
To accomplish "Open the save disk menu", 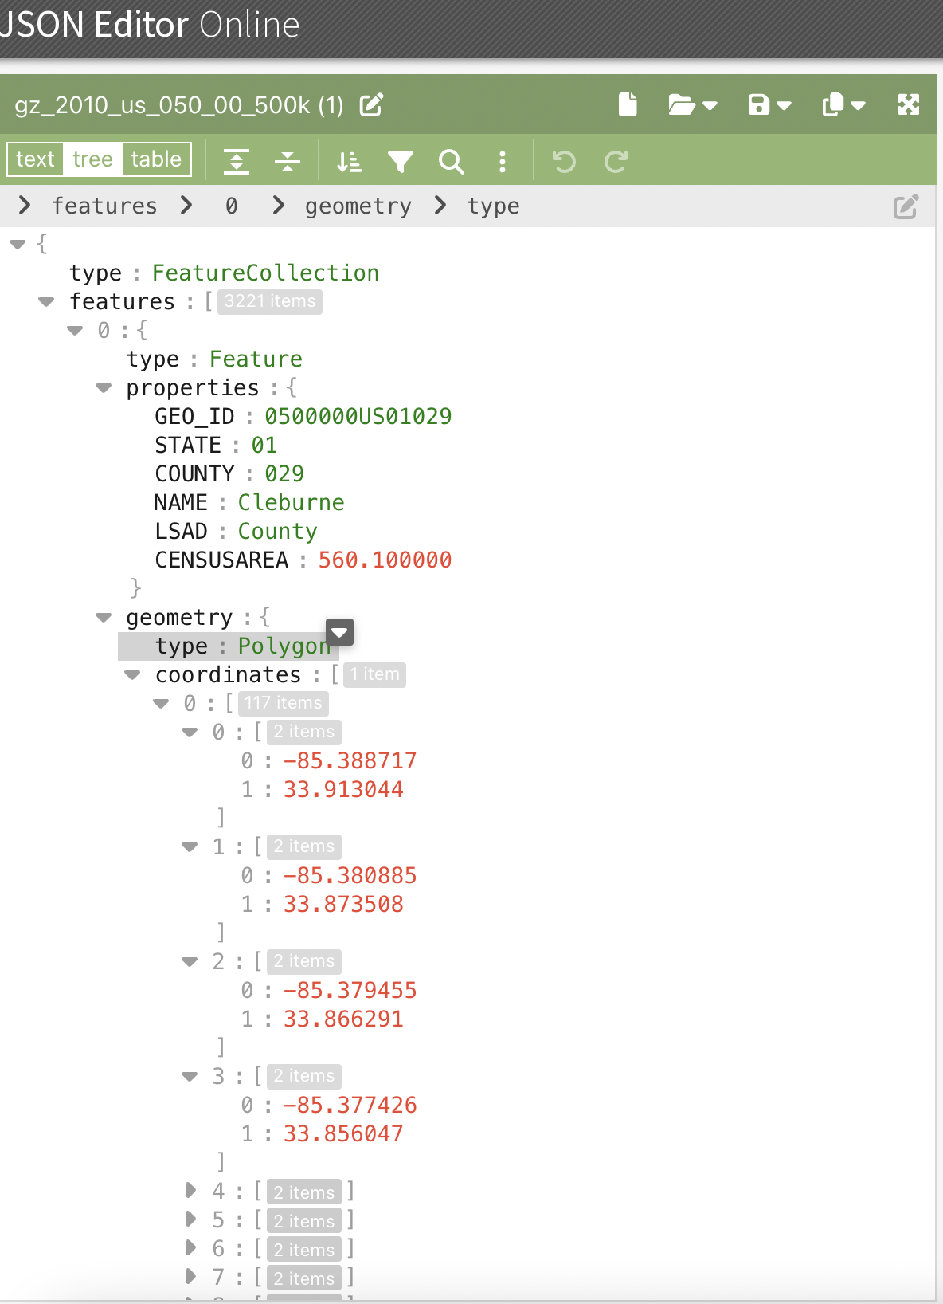I will pos(769,104).
